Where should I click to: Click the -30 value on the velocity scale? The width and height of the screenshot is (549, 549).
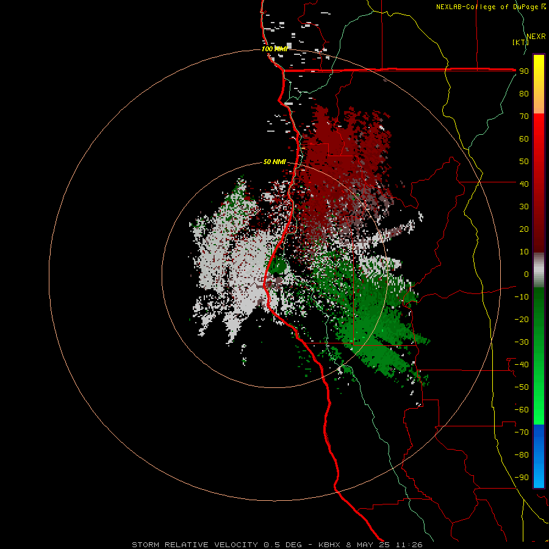[x=522, y=342]
